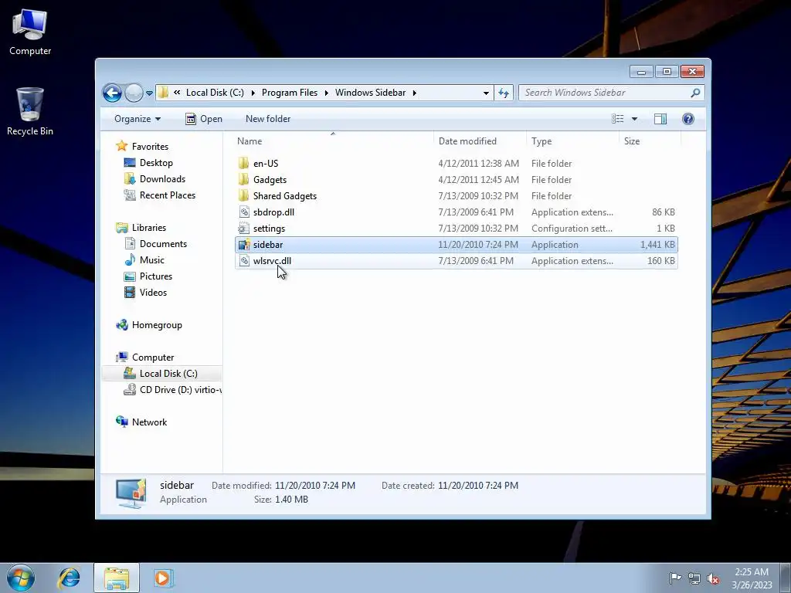
Task: Open Action Center flag tray icon
Action: [x=675, y=578]
